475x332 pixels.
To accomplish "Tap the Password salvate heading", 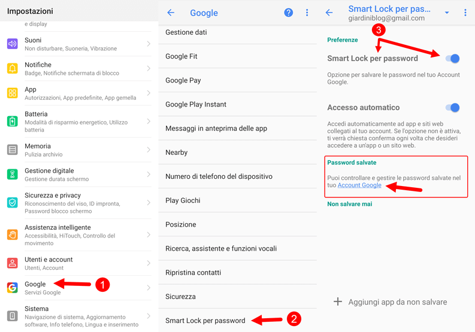I will pos(352,163).
